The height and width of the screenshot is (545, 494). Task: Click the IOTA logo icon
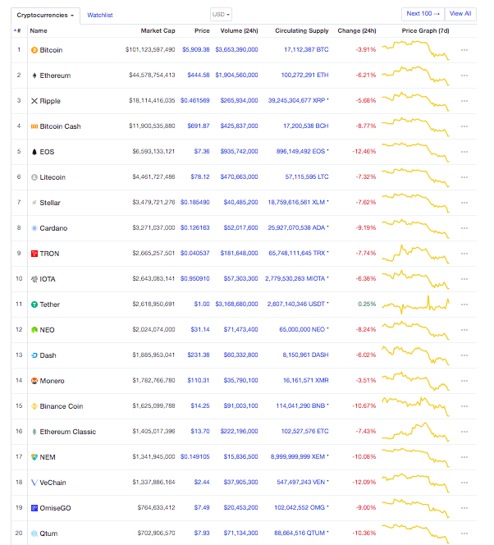pos(34,279)
